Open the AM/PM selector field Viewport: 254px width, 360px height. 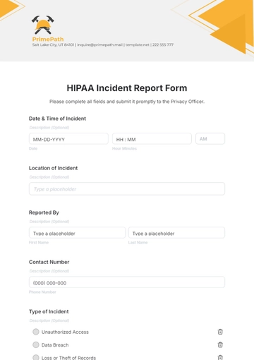tap(210, 139)
